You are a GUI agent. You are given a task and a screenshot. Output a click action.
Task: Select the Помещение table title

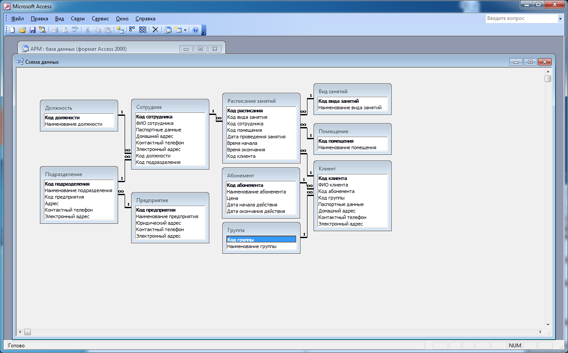[x=334, y=131]
